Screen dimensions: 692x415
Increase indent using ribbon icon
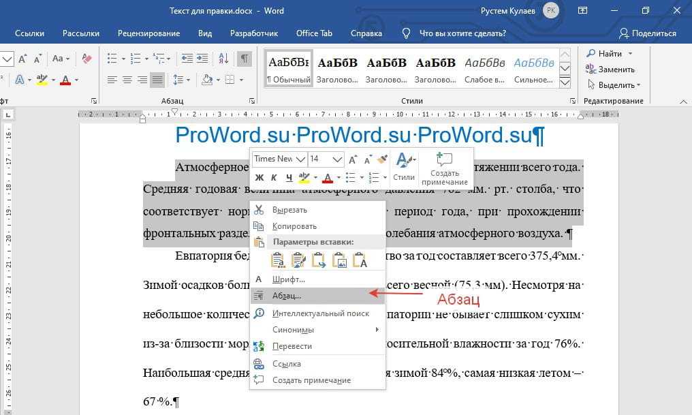coord(203,59)
